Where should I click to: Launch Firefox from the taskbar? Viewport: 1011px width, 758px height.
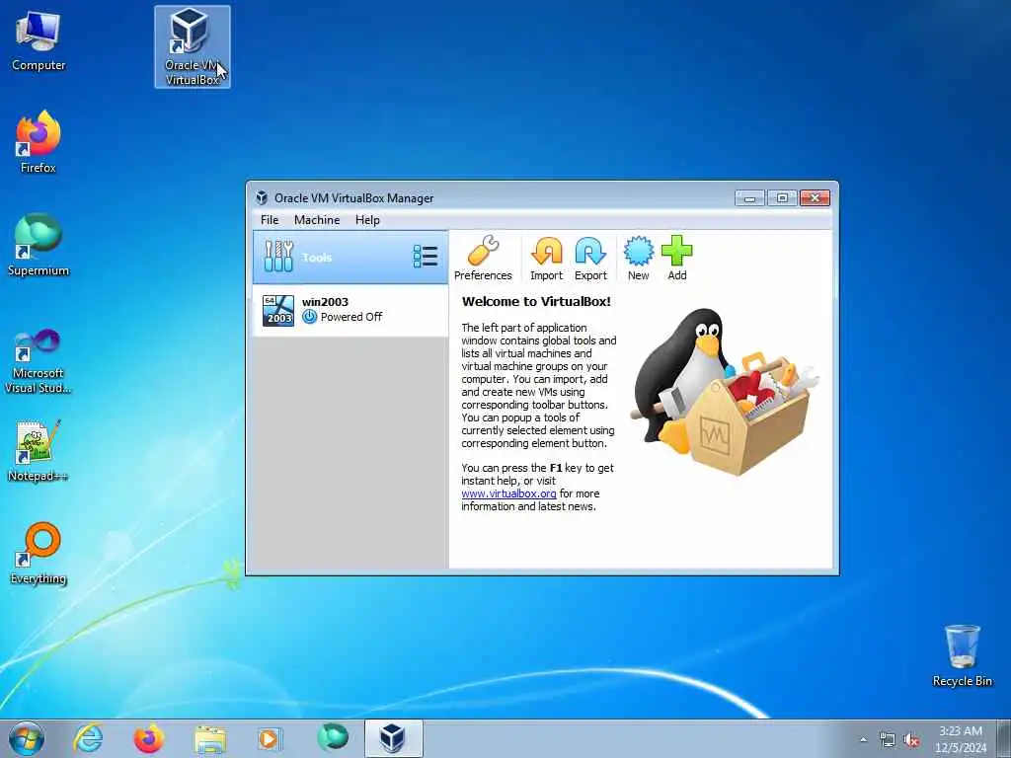(149, 738)
